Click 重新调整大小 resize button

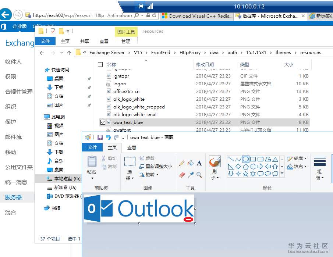pyautogui.click(x=156, y=167)
